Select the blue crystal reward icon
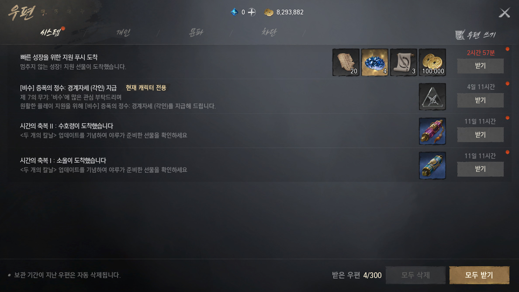The width and height of the screenshot is (519, 292). pos(375,62)
